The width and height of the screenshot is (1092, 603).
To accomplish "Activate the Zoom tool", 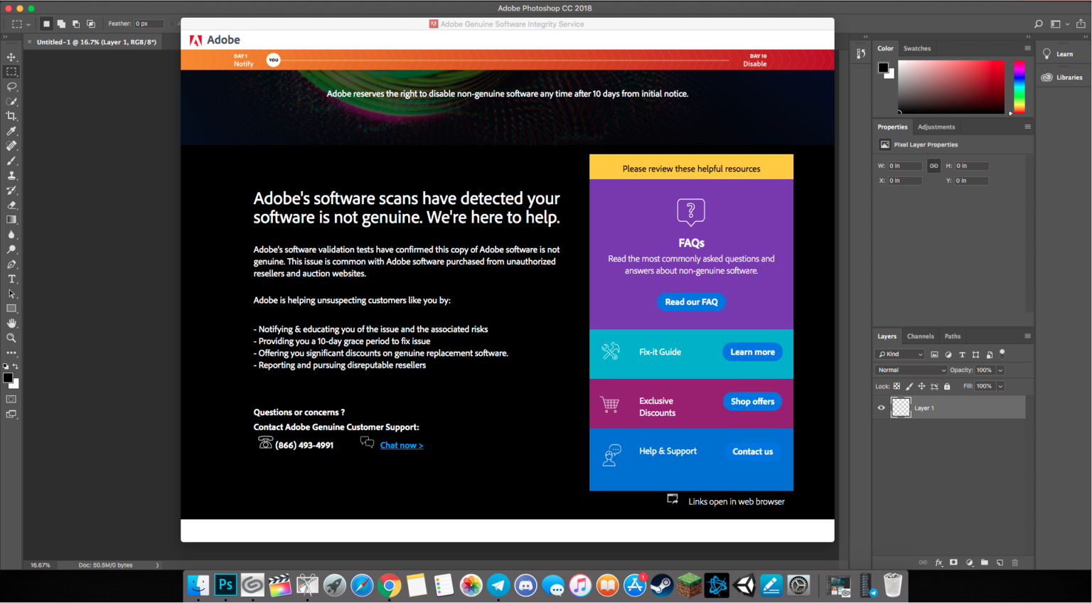I will pyautogui.click(x=11, y=338).
